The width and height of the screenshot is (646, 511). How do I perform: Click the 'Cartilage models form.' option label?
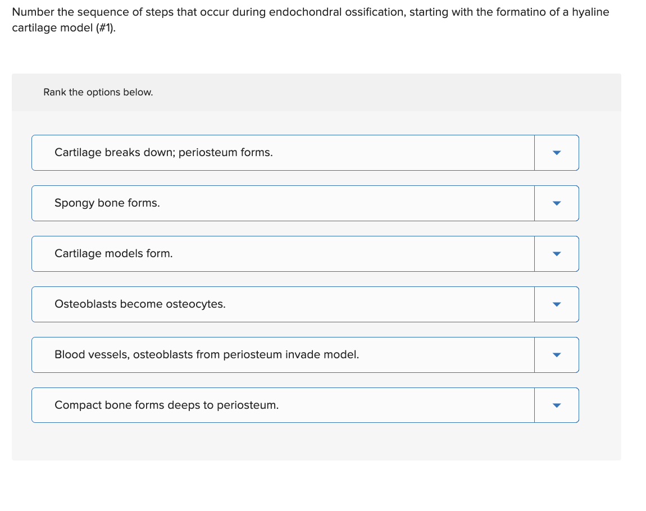pos(113,254)
